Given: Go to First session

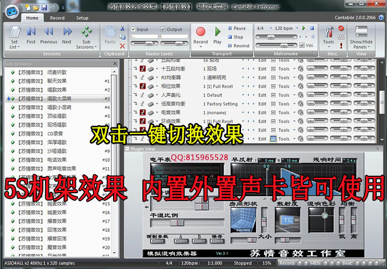Looking at the screenshot, I should (31, 35).
